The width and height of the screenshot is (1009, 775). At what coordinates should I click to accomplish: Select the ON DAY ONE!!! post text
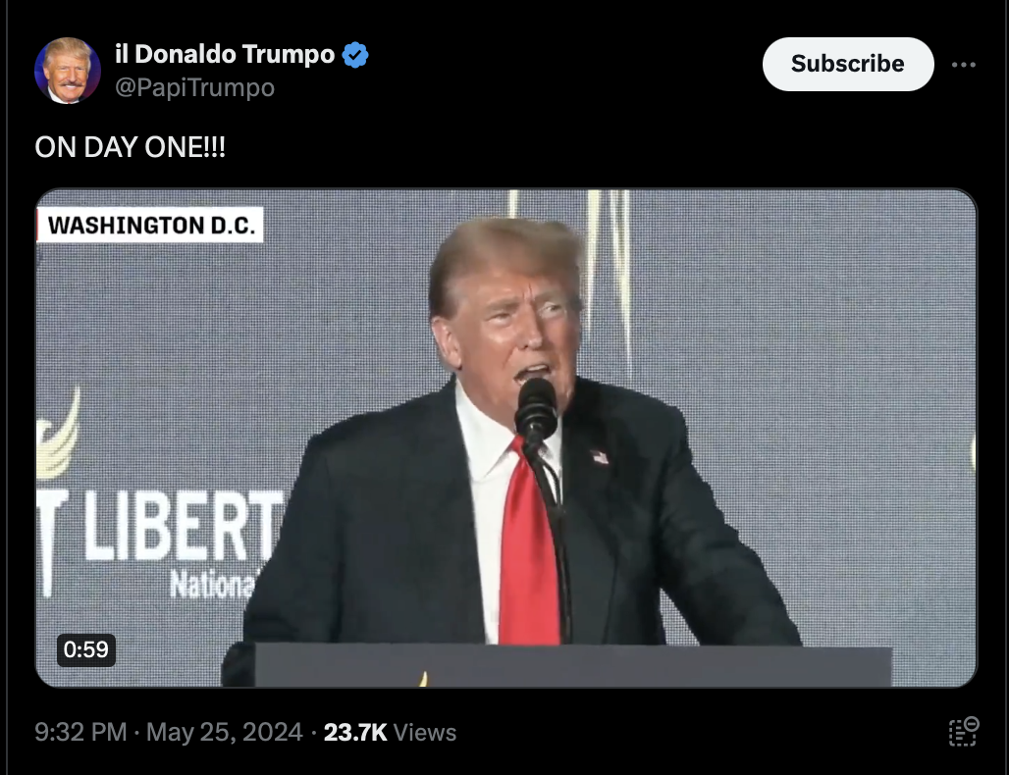pos(130,147)
